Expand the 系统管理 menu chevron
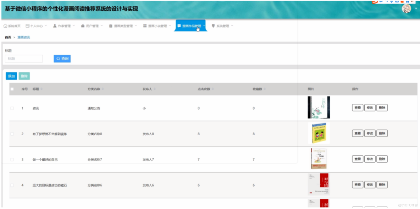This screenshot has width=420, height=209. pos(232,26)
